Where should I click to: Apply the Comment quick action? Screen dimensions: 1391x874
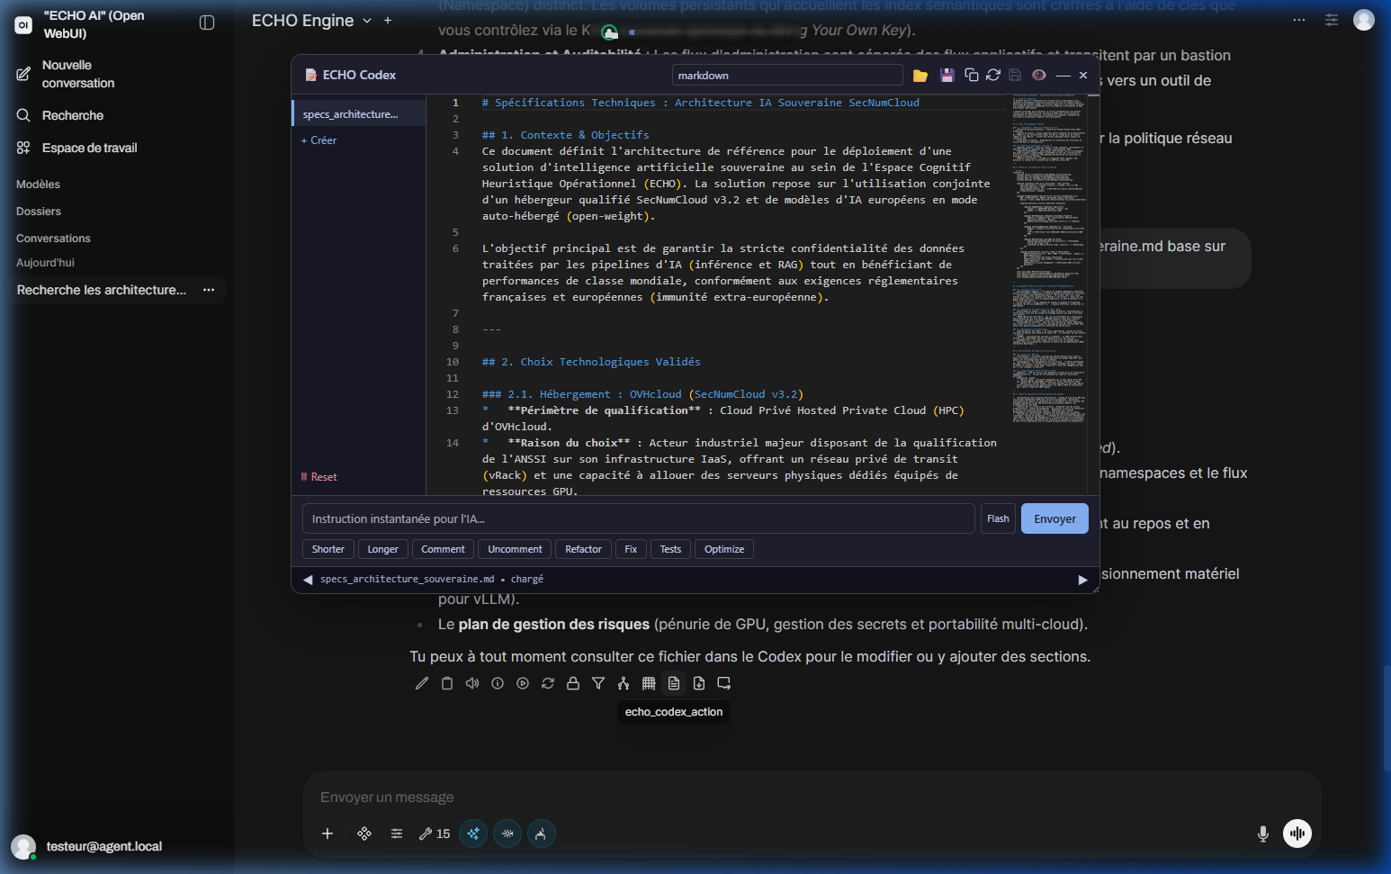pos(444,549)
